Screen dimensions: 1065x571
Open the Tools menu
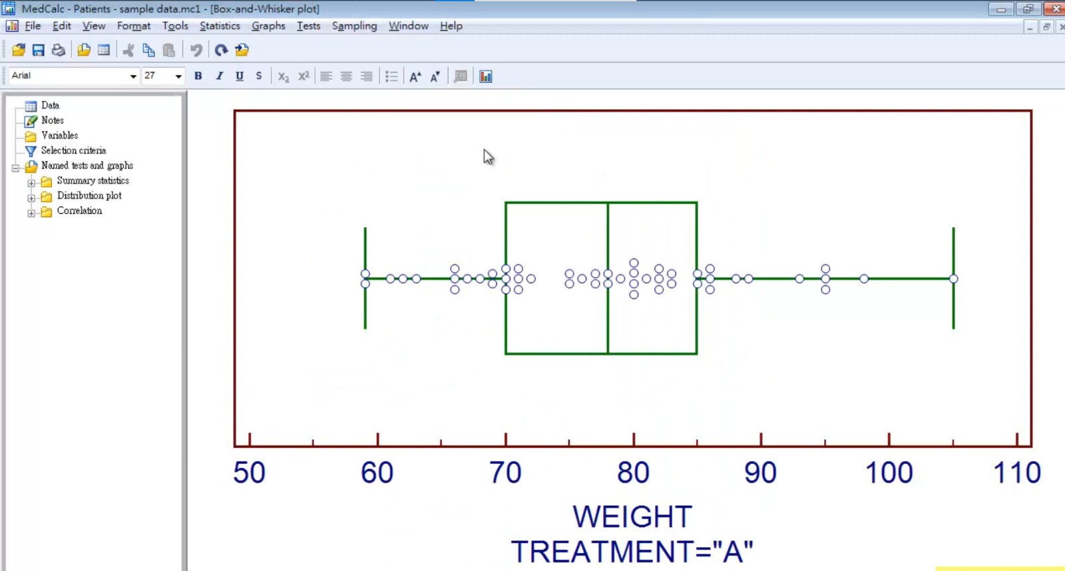point(175,26)
